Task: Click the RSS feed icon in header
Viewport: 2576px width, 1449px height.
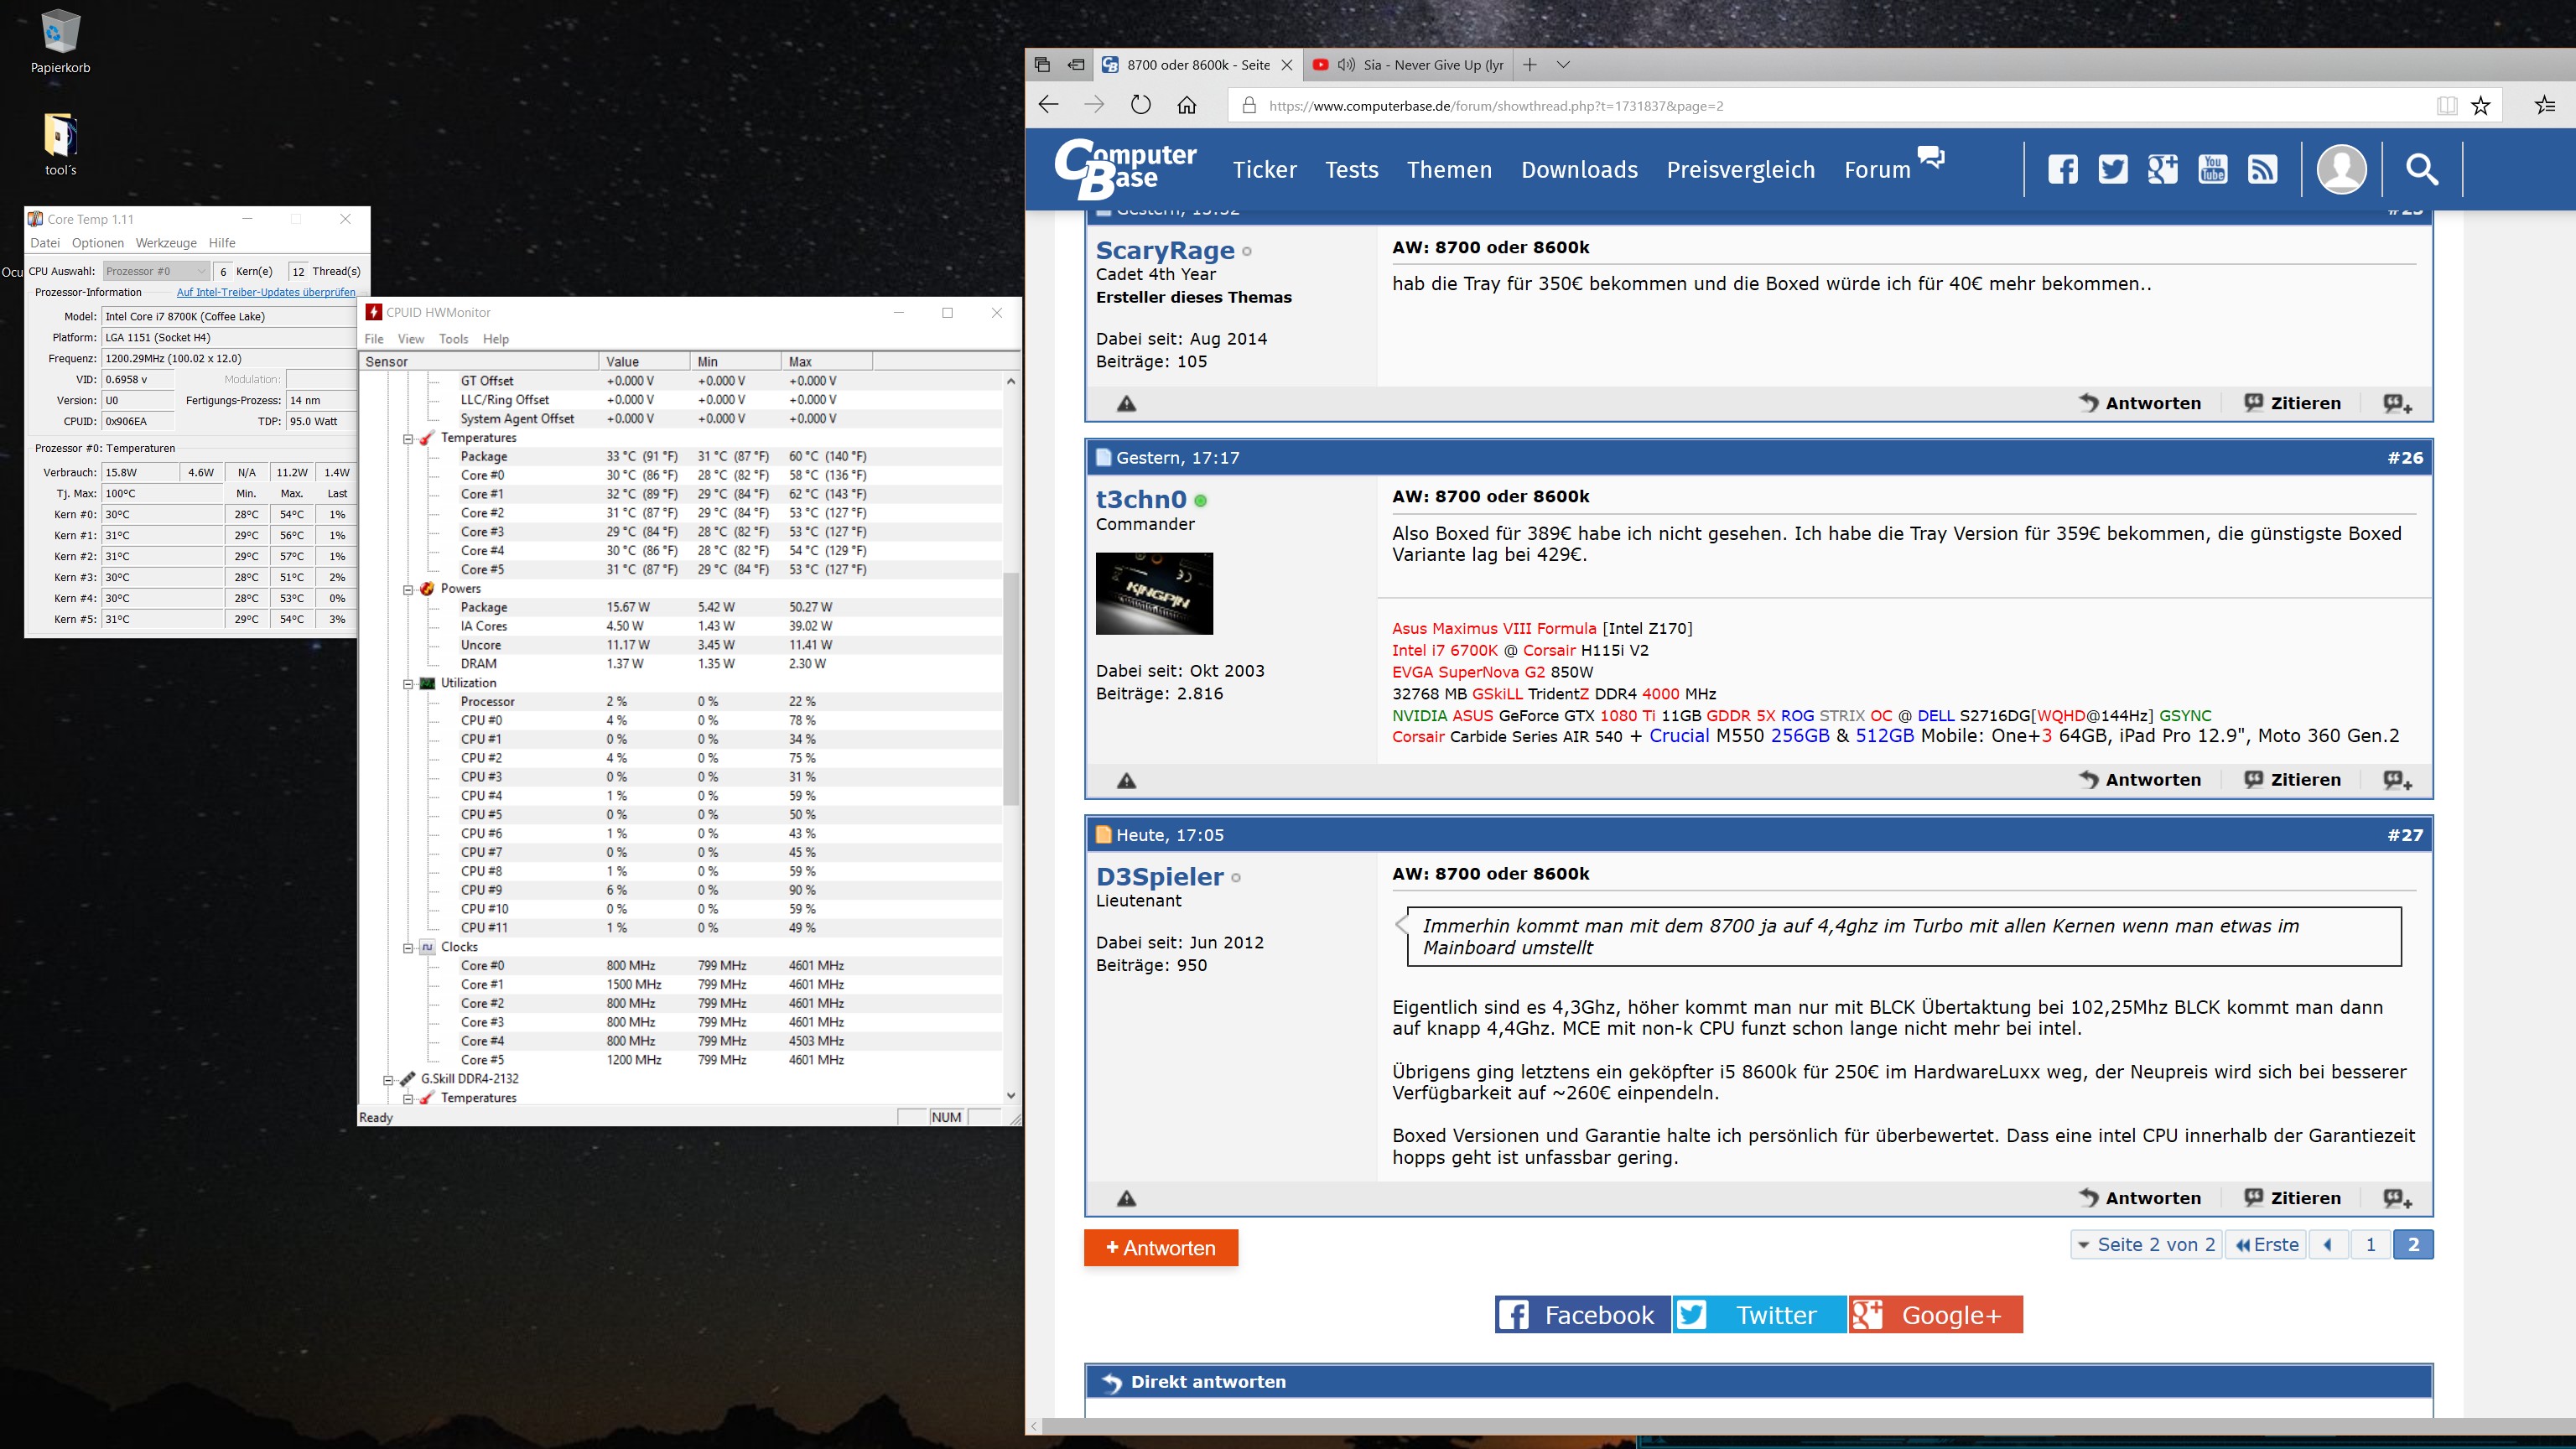Action: (2262, 169)
